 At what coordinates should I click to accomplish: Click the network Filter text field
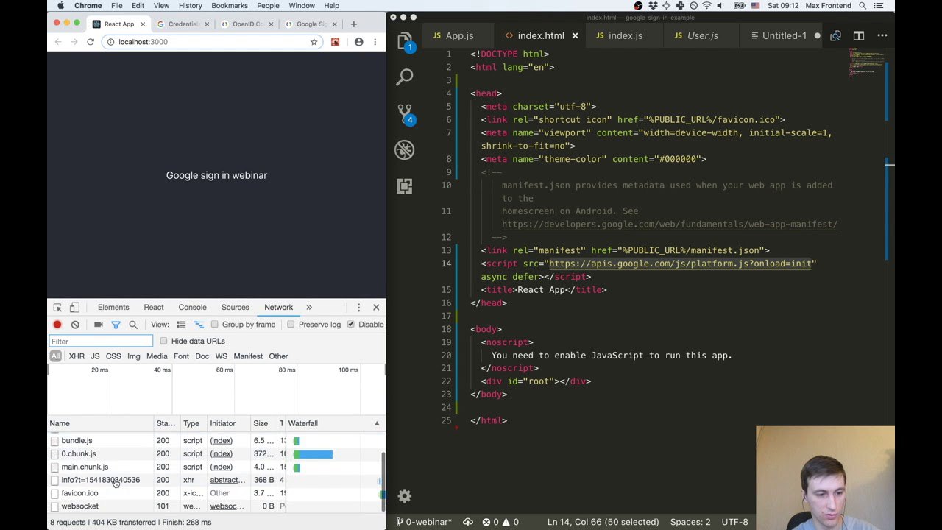[101, 342]
